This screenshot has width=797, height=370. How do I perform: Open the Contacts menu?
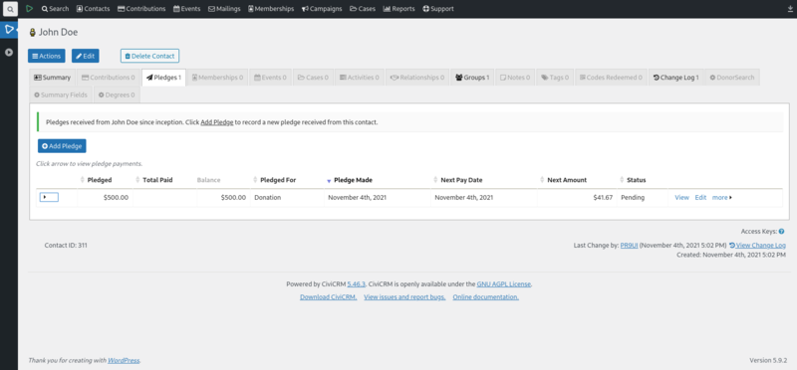click(93, 9)
